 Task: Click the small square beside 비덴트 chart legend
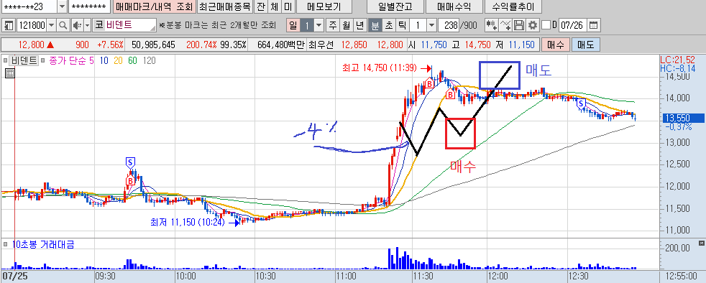(x=6, y=61)
